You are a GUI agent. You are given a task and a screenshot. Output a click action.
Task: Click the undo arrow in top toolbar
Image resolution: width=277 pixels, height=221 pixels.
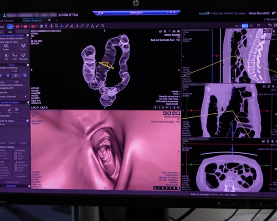point(259,25)
